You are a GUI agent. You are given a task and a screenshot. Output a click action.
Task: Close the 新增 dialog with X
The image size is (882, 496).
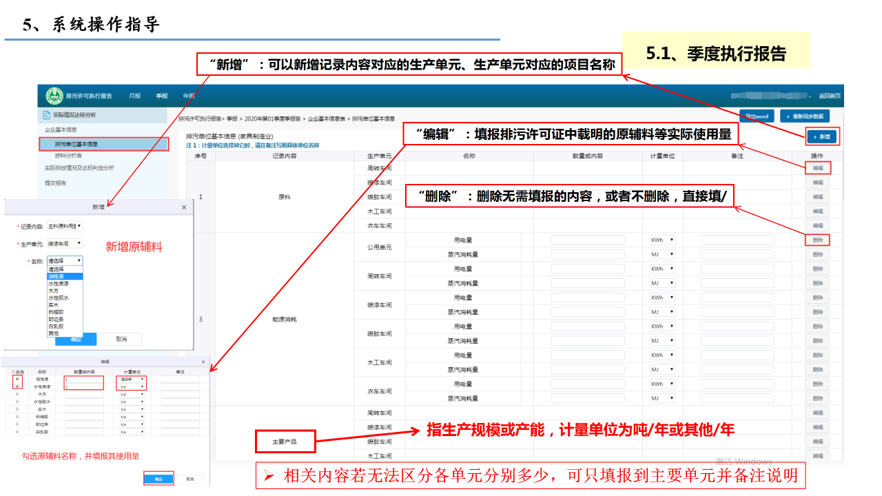184,207
